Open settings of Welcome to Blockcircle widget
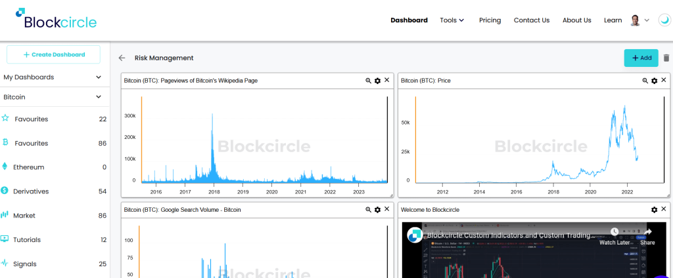Screen dimensions: 673x278 pos(654,209)
